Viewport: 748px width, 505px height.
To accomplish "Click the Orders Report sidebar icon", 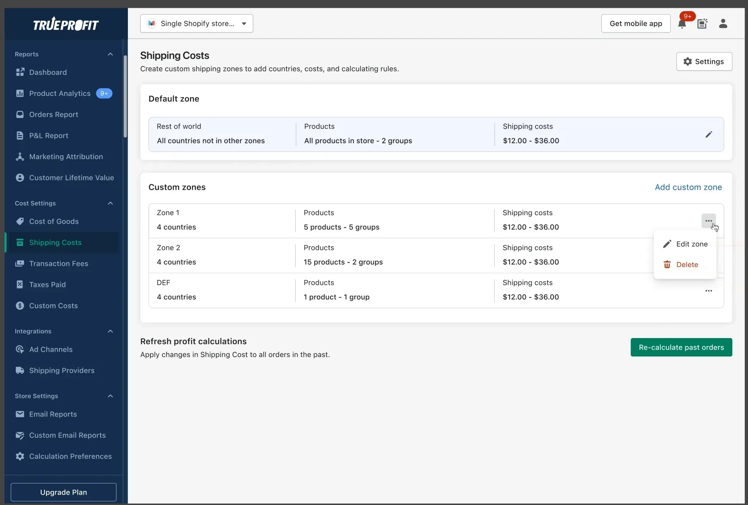I will tap(20, 115).
